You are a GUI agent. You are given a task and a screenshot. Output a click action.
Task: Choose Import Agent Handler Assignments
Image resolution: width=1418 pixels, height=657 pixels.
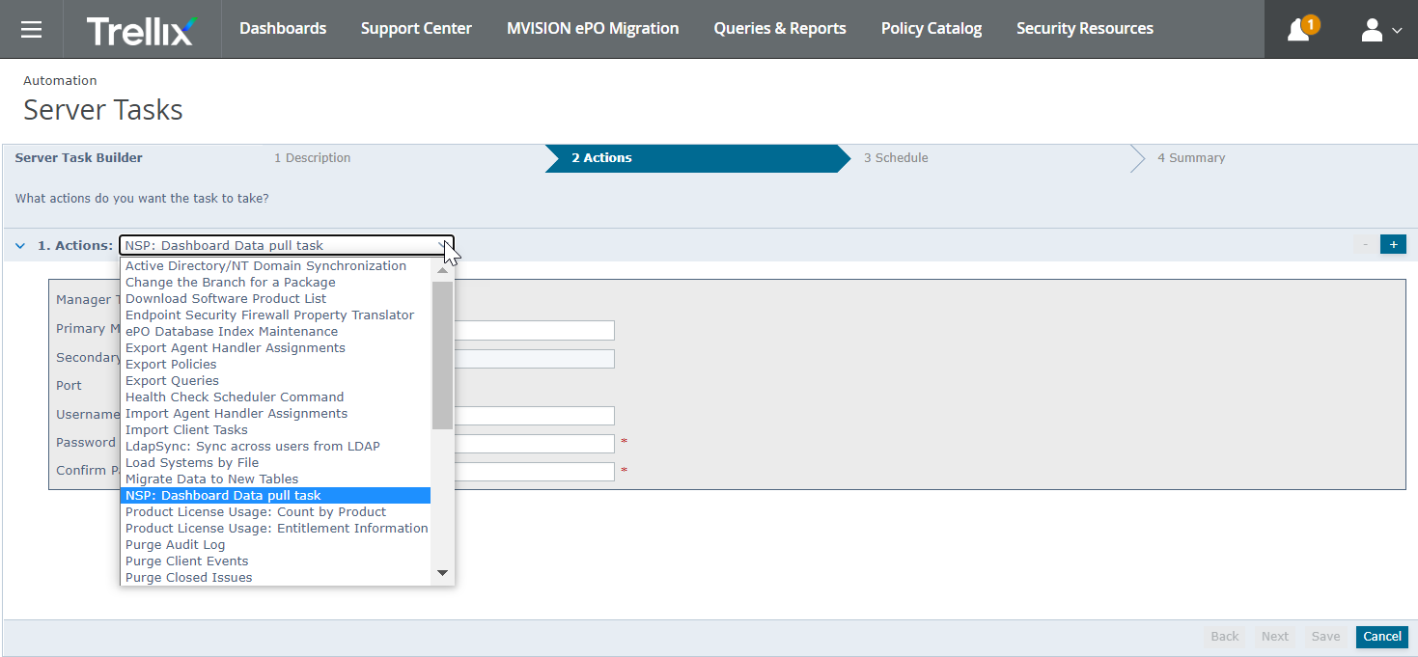point(276,414)
